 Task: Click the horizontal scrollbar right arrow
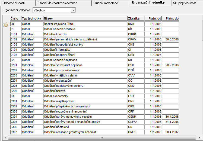tap(199, 137)
